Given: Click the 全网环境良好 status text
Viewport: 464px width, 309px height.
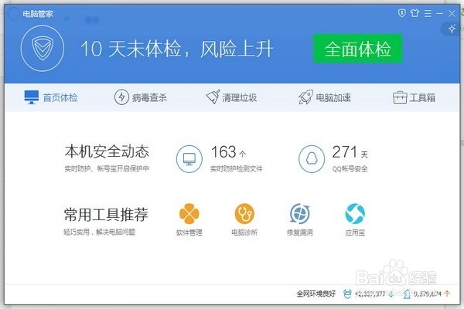Looking at the screenshot, I should tap(316, 294).
